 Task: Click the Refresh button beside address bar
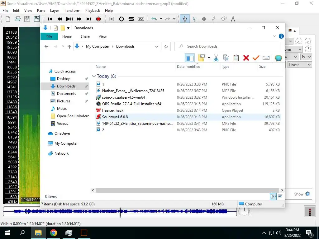click(x=166, y=47)
